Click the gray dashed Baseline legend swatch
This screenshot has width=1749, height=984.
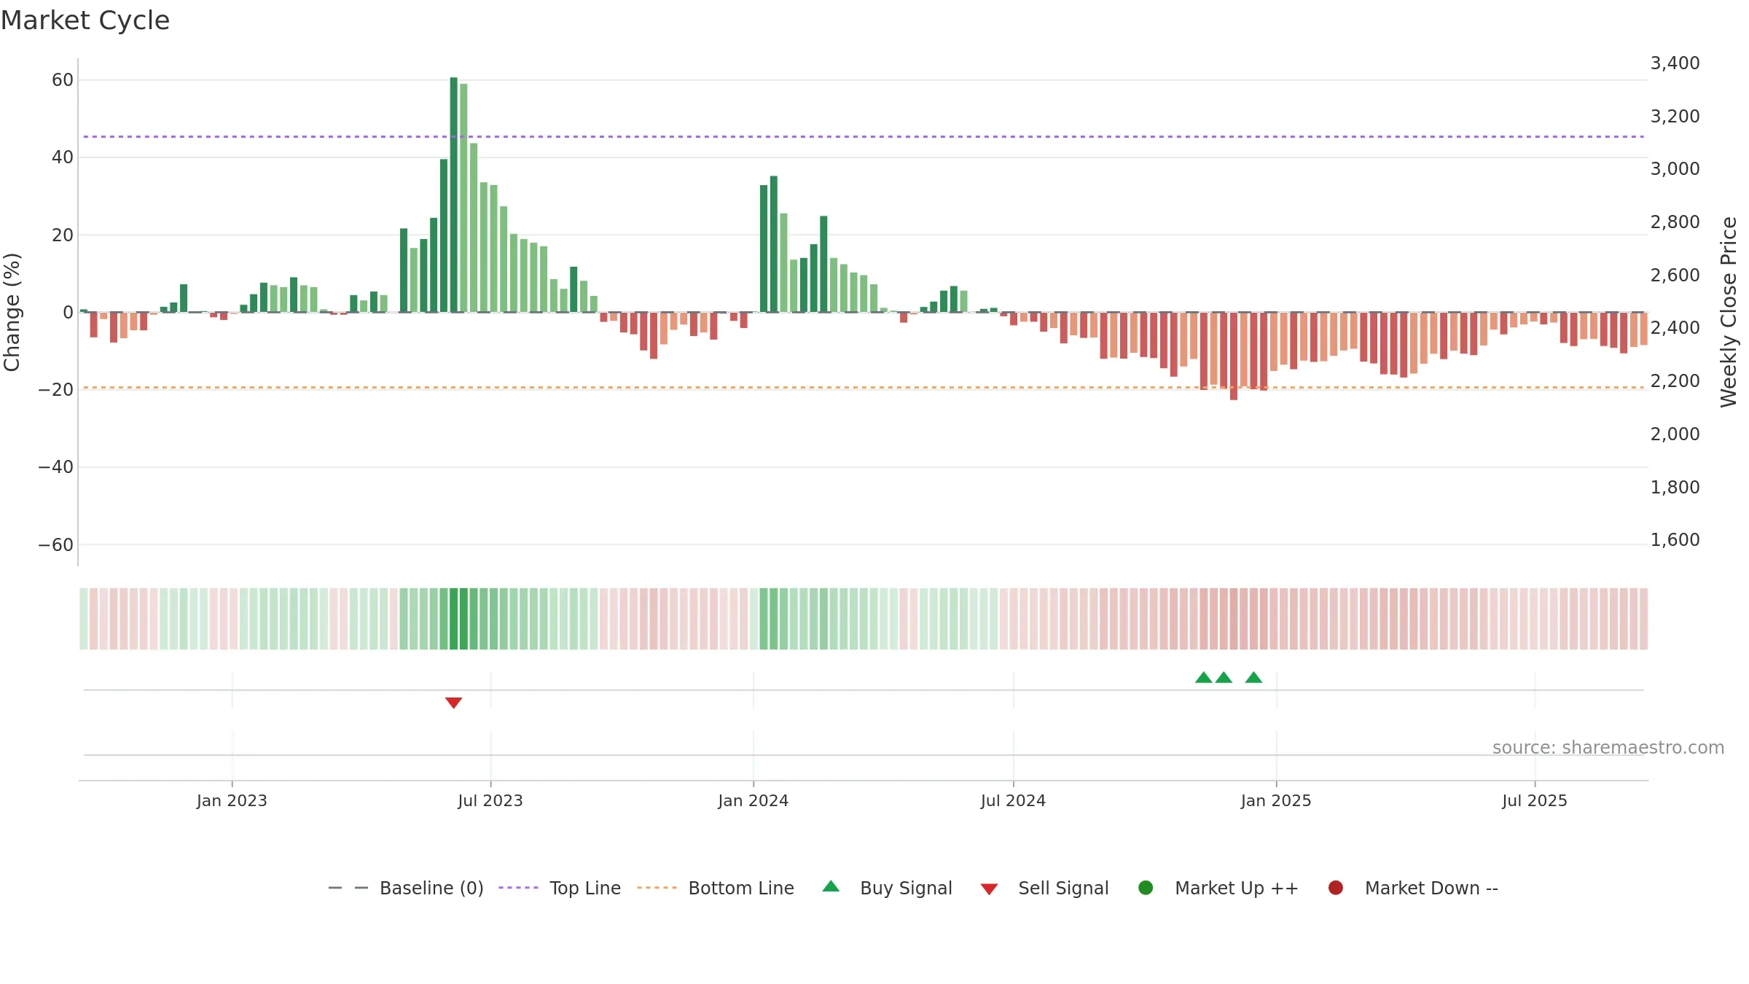[x=348, y=888]
